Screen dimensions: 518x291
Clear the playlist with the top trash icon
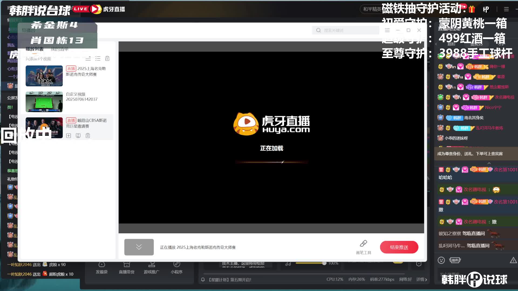click(107, 58)
